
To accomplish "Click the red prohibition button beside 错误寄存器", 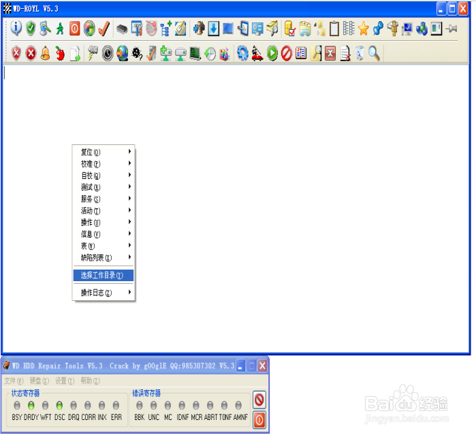I will pyautogui.click(x=259, y=400).
